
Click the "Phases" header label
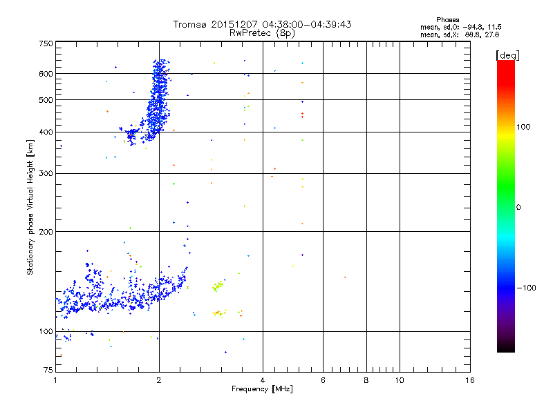point(447,20)
